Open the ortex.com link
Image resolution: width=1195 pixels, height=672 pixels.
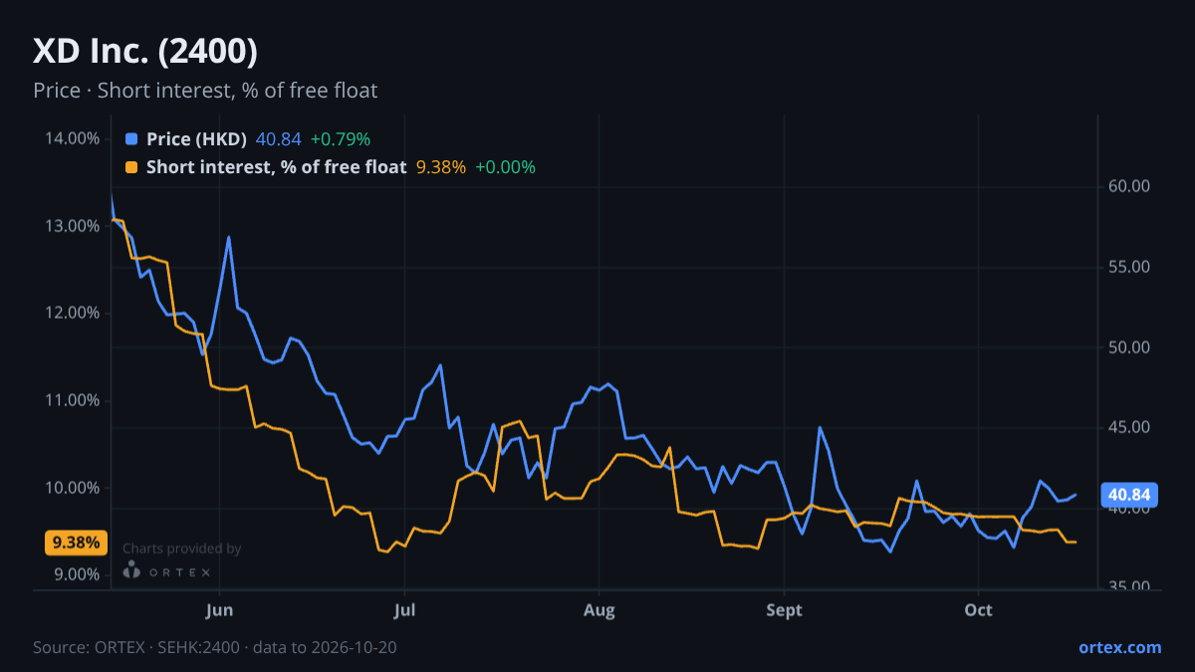pos(1120,647)
